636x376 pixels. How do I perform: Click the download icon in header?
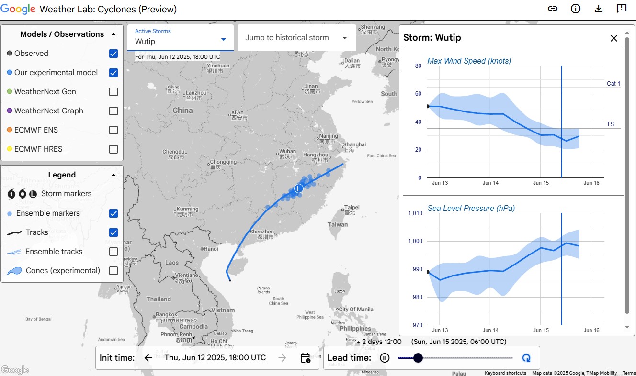click(599, 9)
